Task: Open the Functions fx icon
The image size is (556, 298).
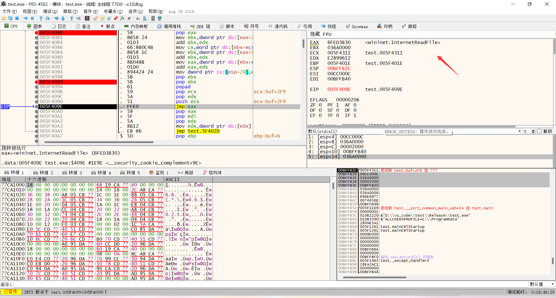Action: 122,18
